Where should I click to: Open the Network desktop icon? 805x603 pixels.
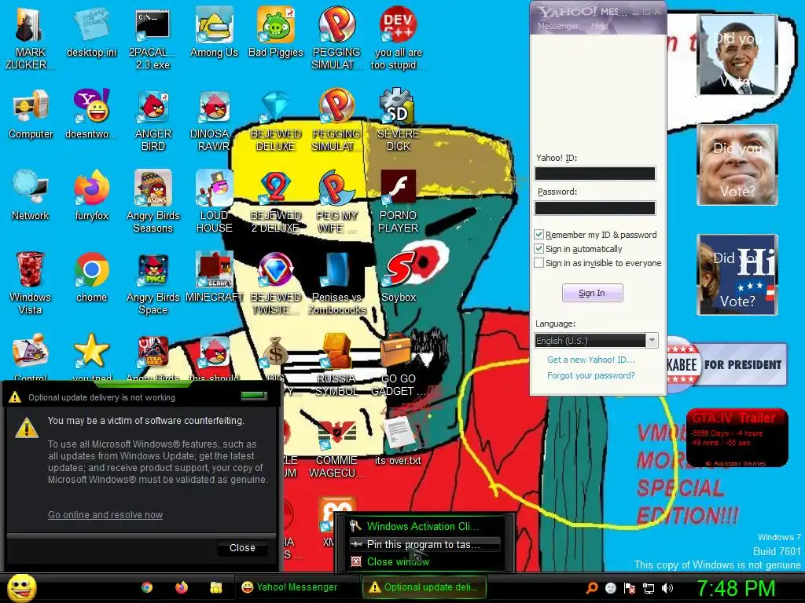pyautogui.click(x=31, y=196)
